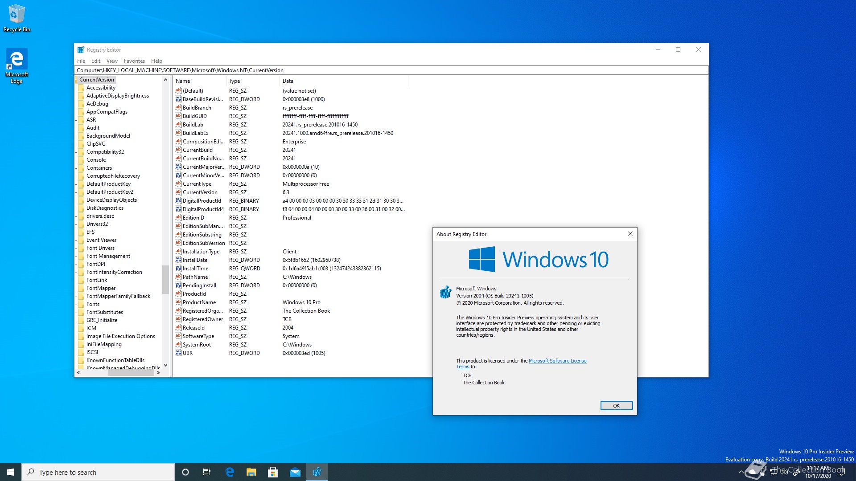Click the Accessibility folder icon in tree
This screenshot has width=856, height=481.
point(81,88)
